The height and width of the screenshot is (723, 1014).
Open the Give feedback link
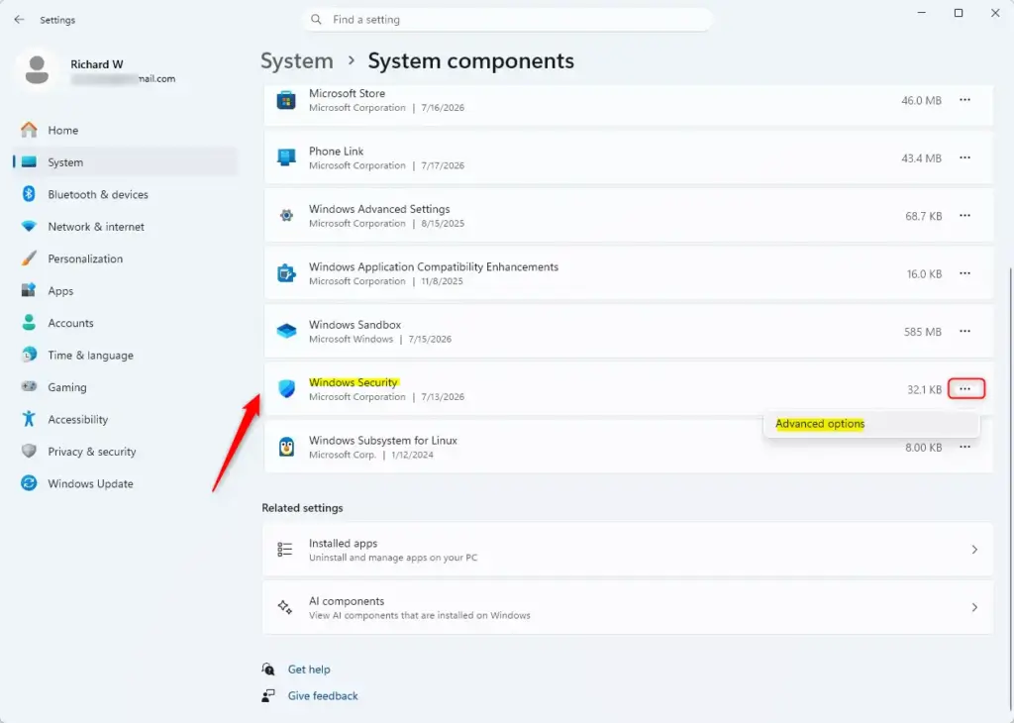click(x=323, y=696)
